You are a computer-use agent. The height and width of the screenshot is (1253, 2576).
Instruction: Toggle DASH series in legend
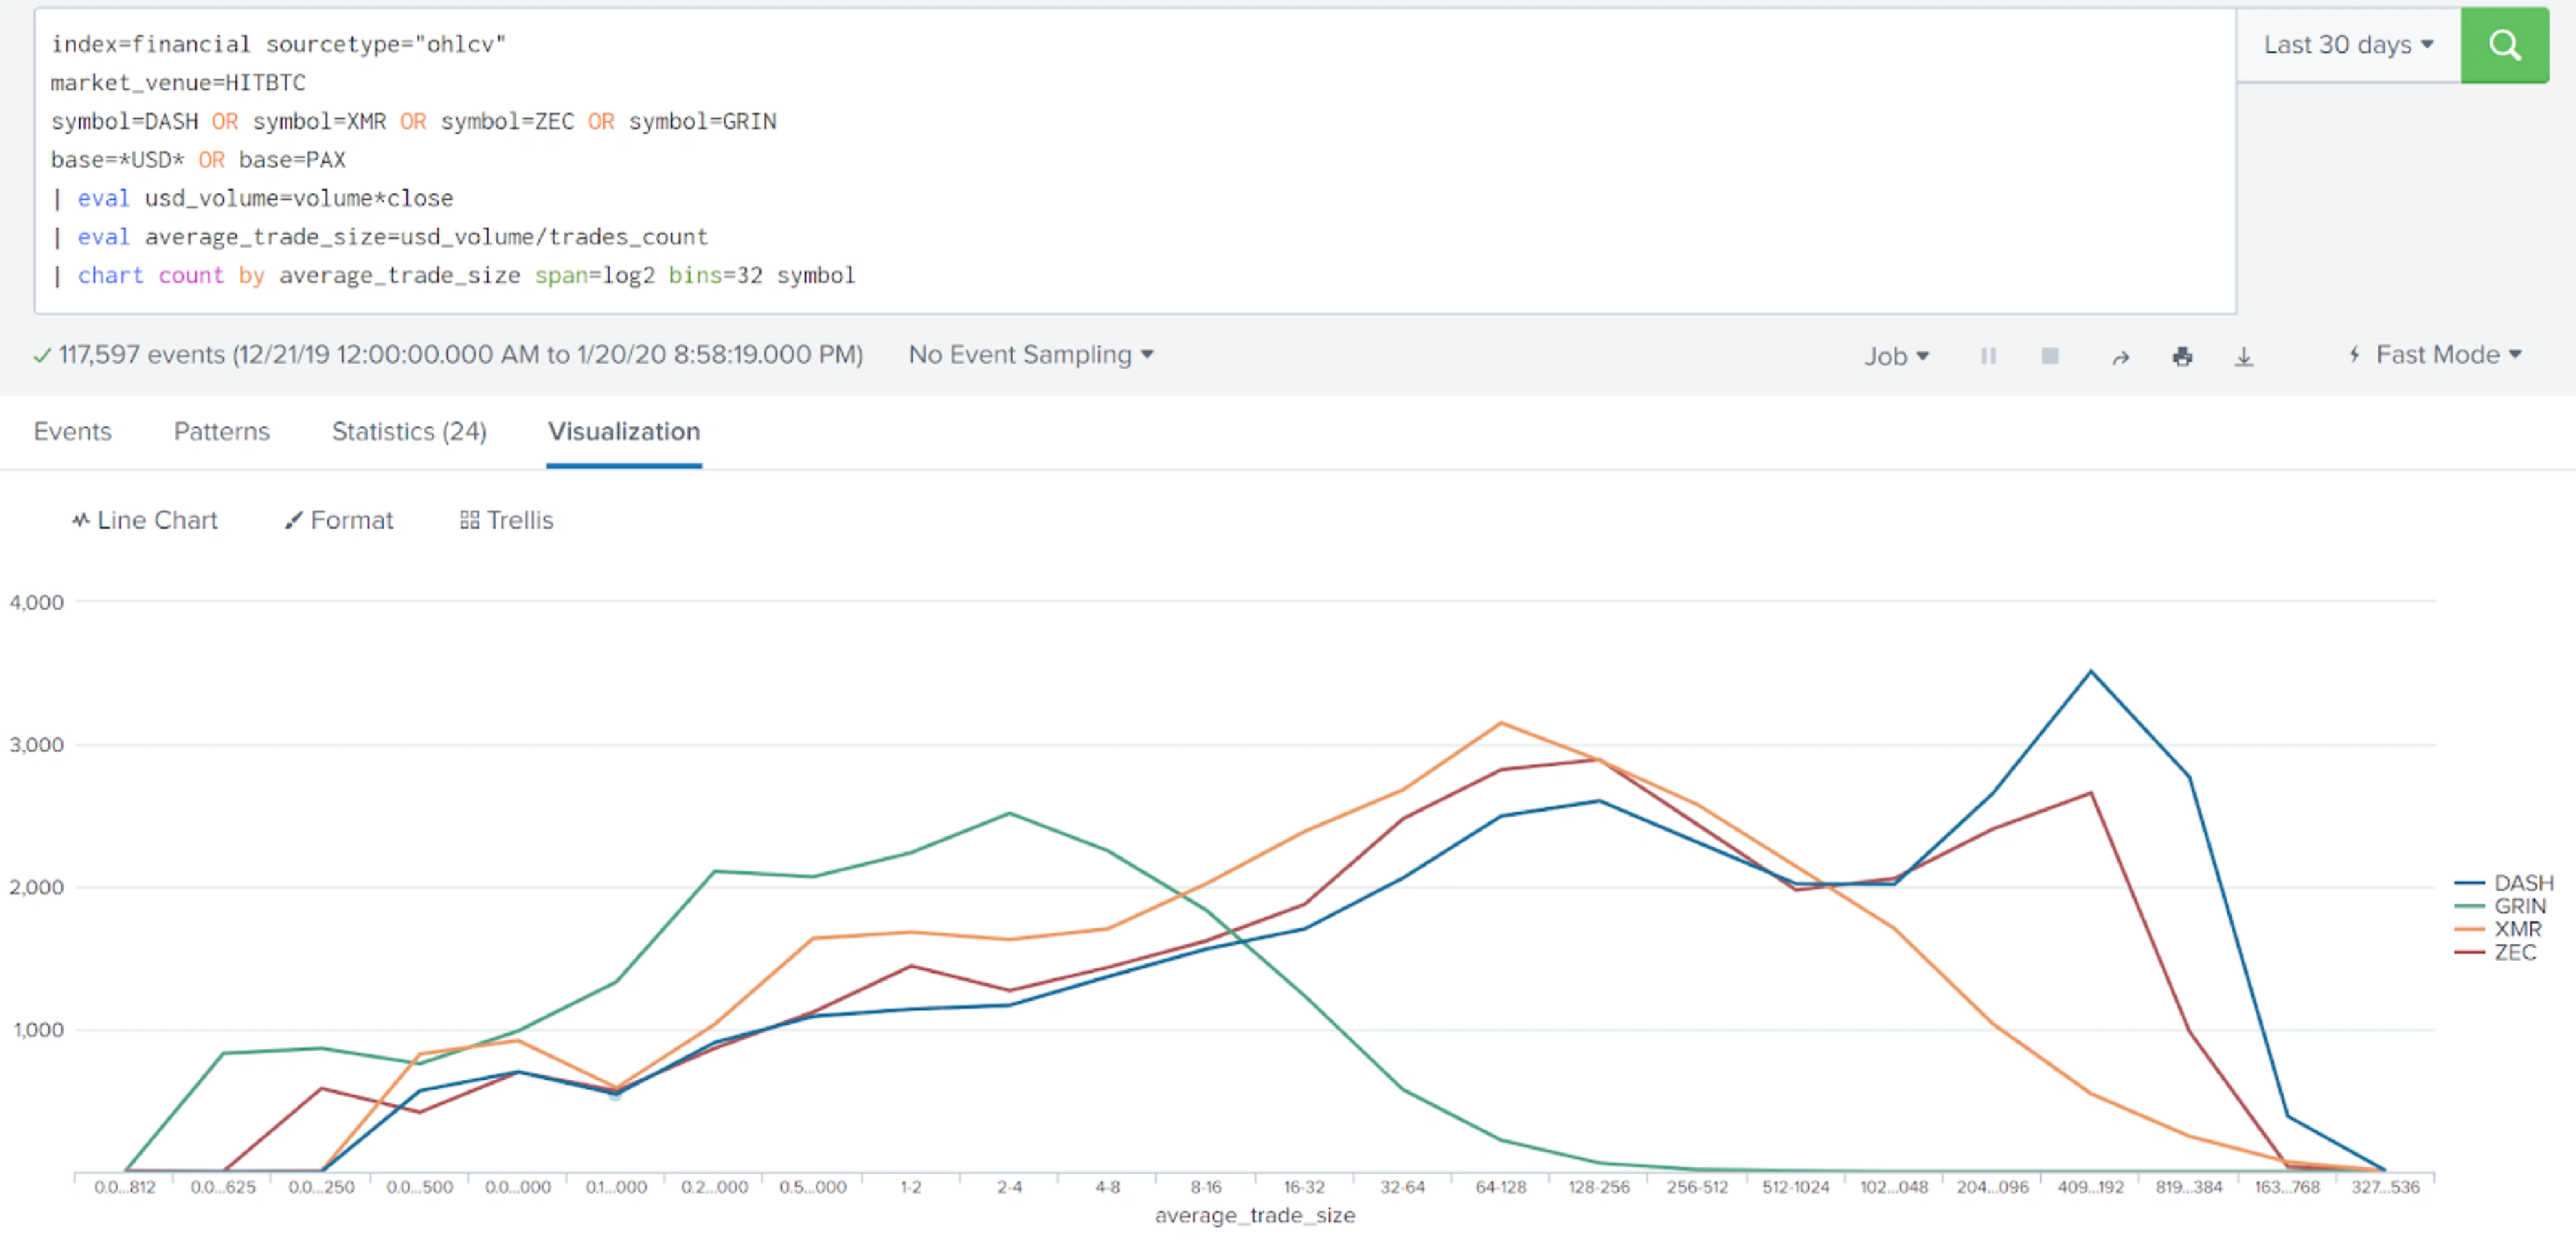[x=2504, y=883]
